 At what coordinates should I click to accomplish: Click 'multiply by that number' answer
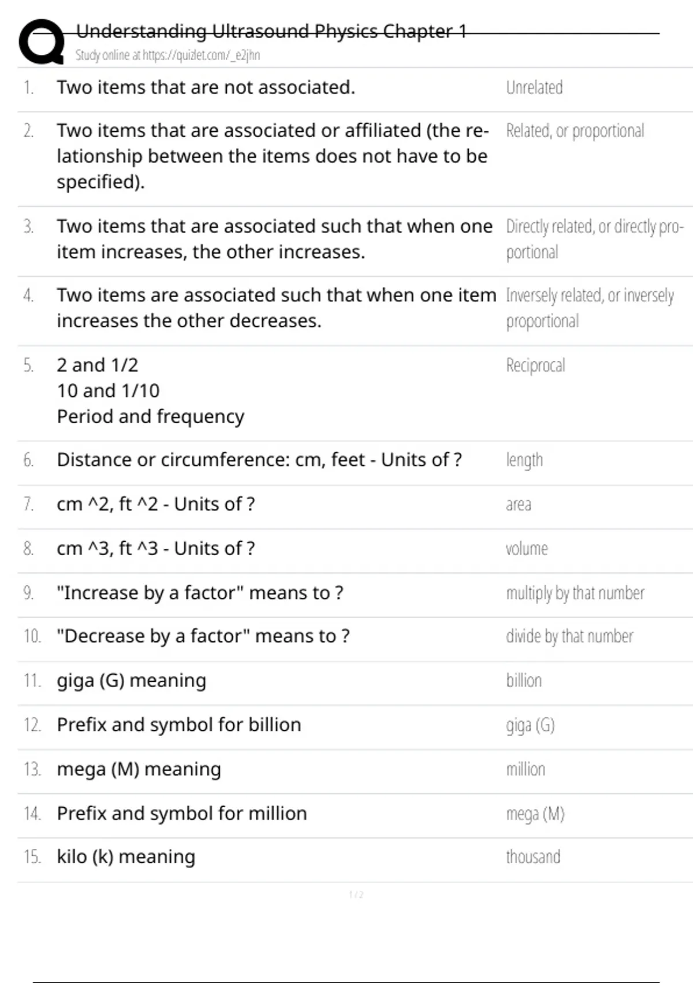(575, 593)
